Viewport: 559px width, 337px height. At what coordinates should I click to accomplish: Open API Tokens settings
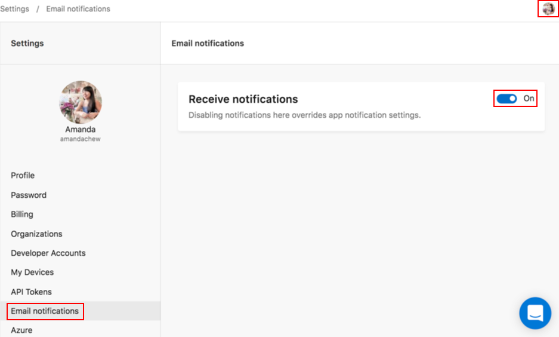click(31, 292)
